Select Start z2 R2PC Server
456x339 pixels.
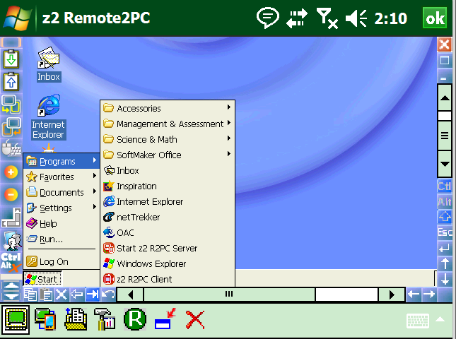pyautogui.click(x=168, y=248)
